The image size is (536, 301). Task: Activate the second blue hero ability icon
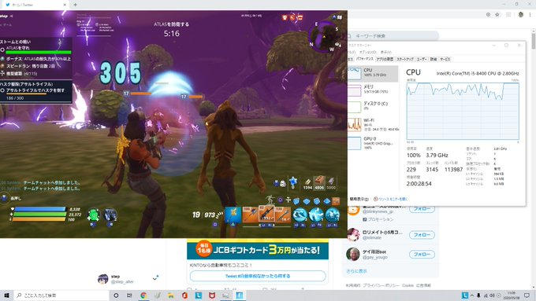click(316, 215)
